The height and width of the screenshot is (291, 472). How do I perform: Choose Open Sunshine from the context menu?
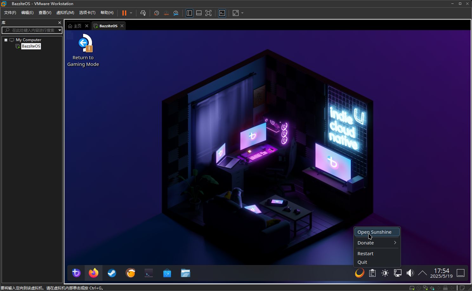(377, 232)
